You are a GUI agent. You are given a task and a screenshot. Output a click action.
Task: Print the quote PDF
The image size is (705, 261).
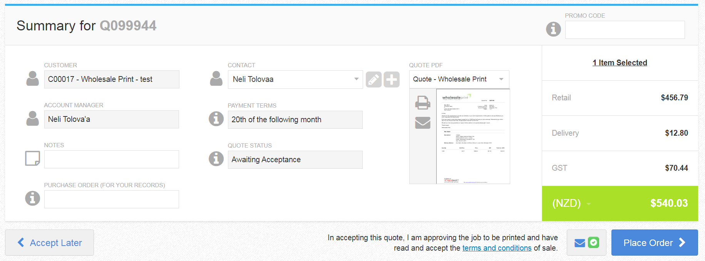pos(422,103)
